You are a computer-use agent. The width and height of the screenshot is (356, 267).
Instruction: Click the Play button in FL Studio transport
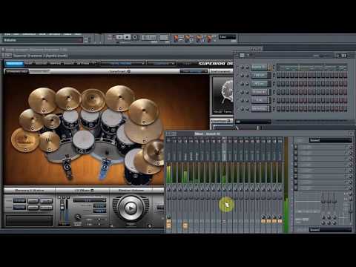point(119,37)
